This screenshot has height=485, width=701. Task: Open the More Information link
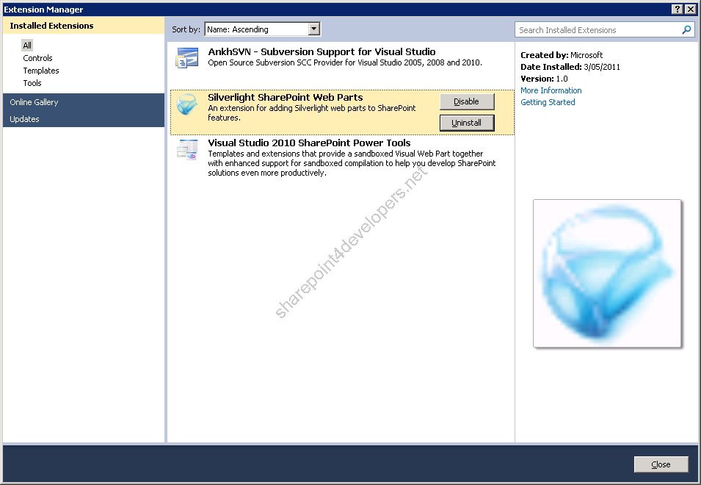[551, 90]
